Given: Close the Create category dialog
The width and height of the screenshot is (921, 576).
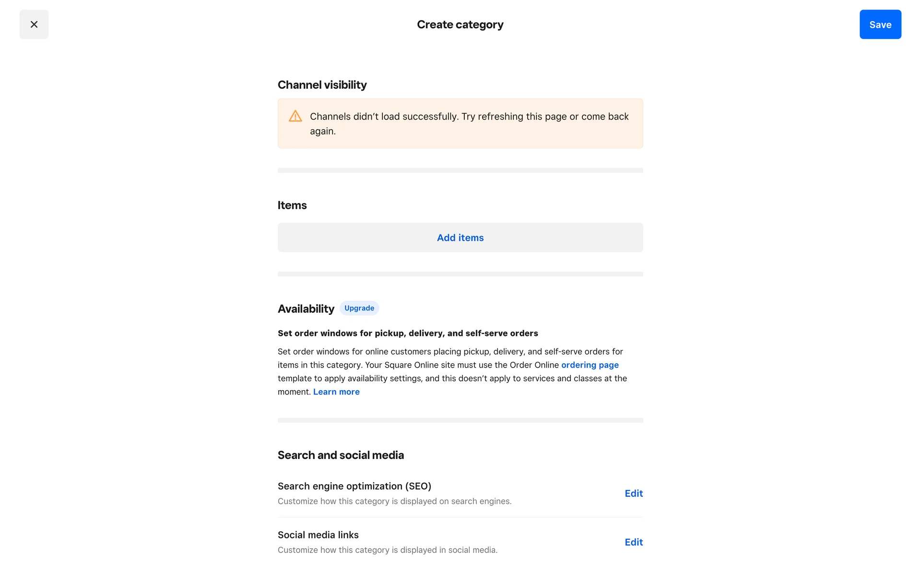Looking at the screenshot, I should point(34,24).
